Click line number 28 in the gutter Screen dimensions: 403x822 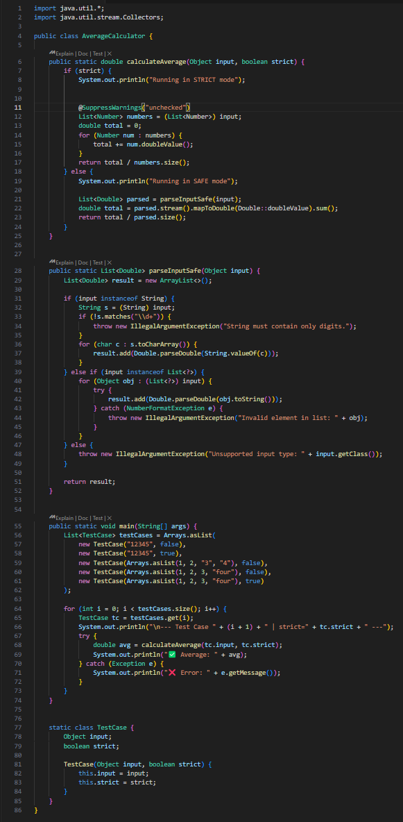click(18, 271)
